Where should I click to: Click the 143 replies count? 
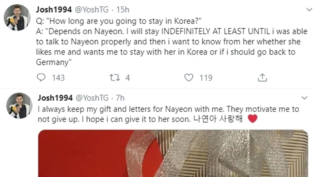(58, 78)
